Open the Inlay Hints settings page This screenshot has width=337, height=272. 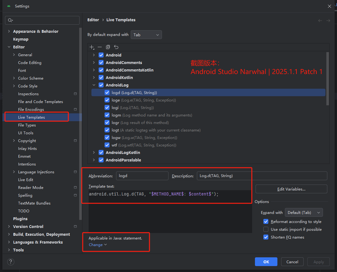pos(27,149)
